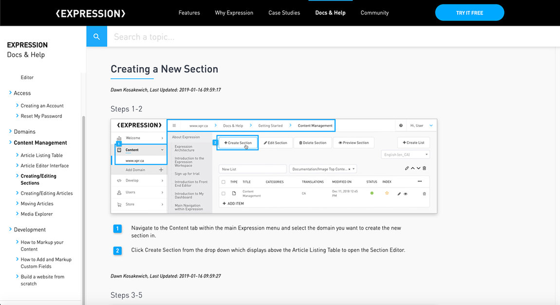This screenshot has height=305, width=560.
Task: Open the Case Studies menu item
Action: 284,13
